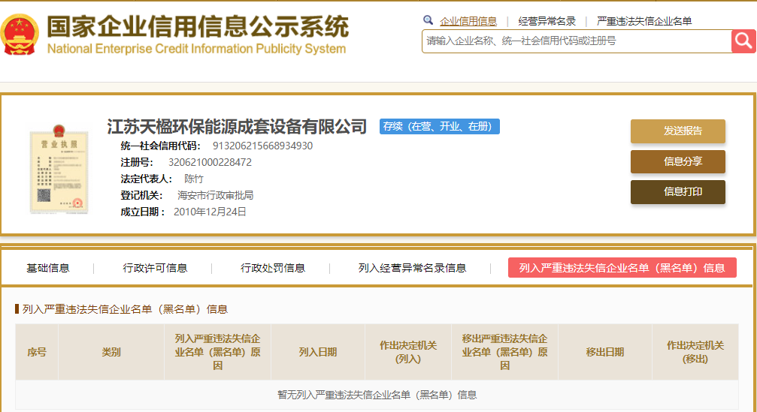Click the registration number 320621000228472

210,162
